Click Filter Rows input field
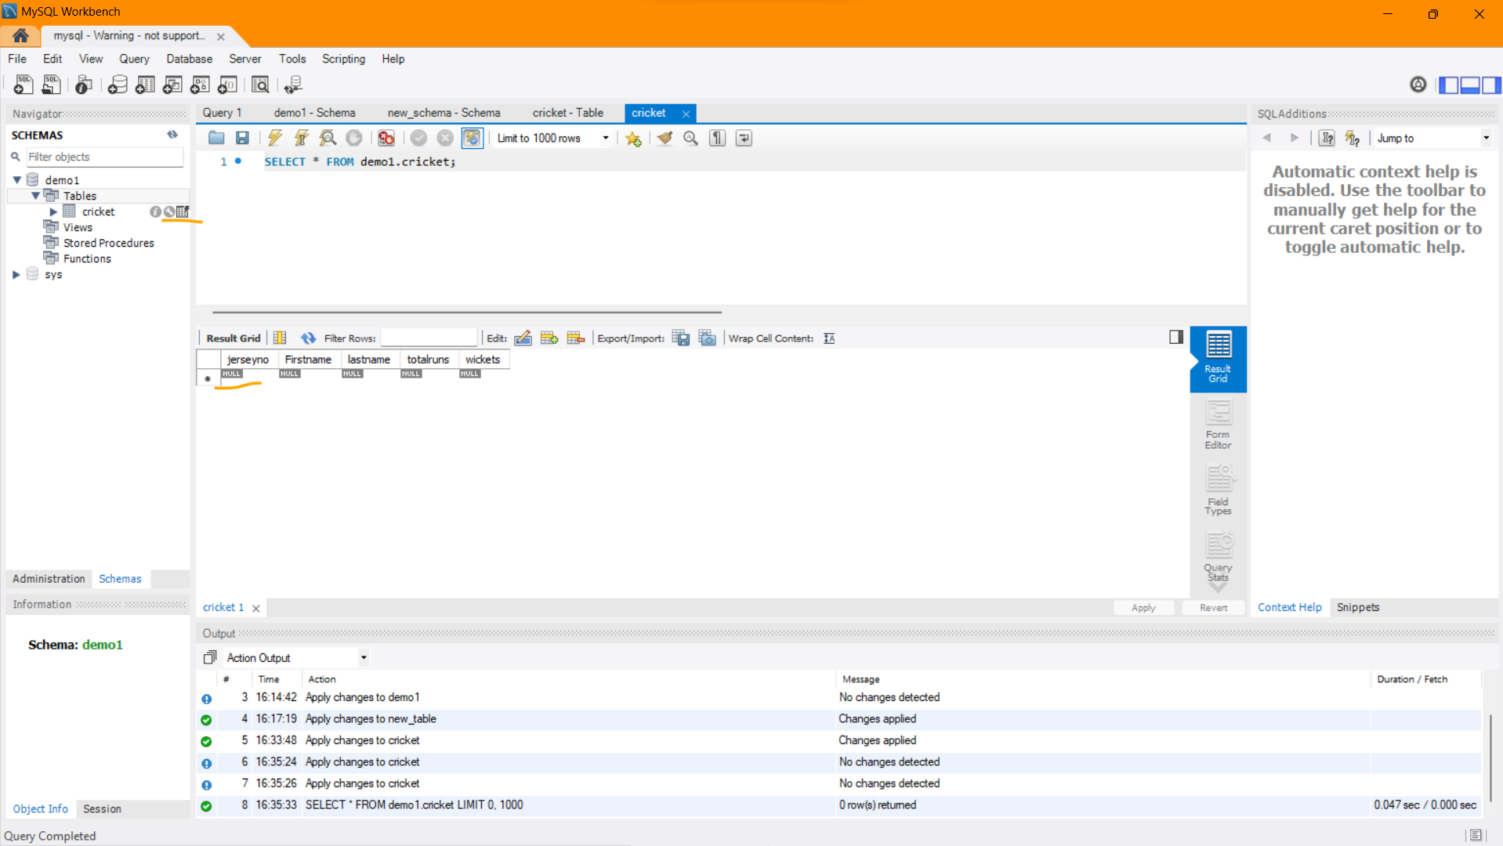Viewport: 1503px width, 846px height. [429, 338]
